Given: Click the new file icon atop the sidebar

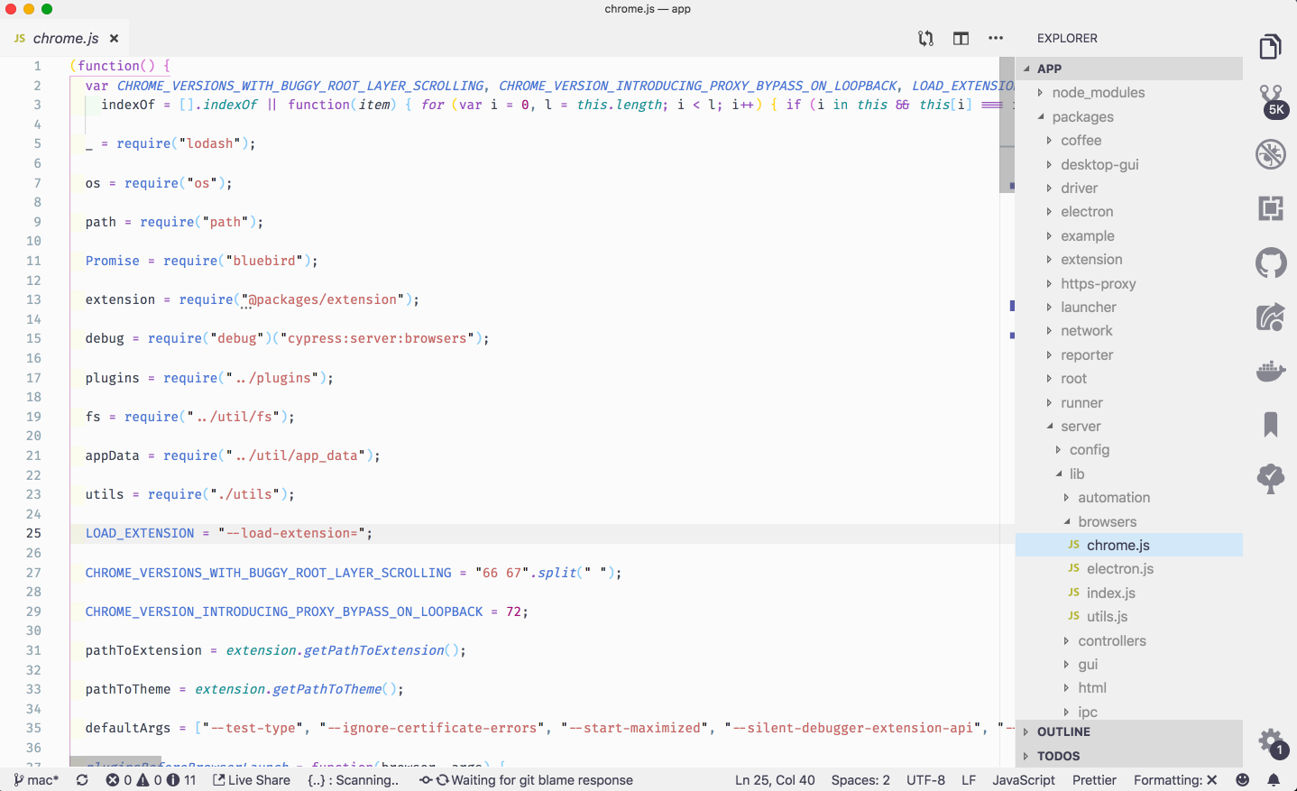Looking at the screenshot, I should point(1270,46).
